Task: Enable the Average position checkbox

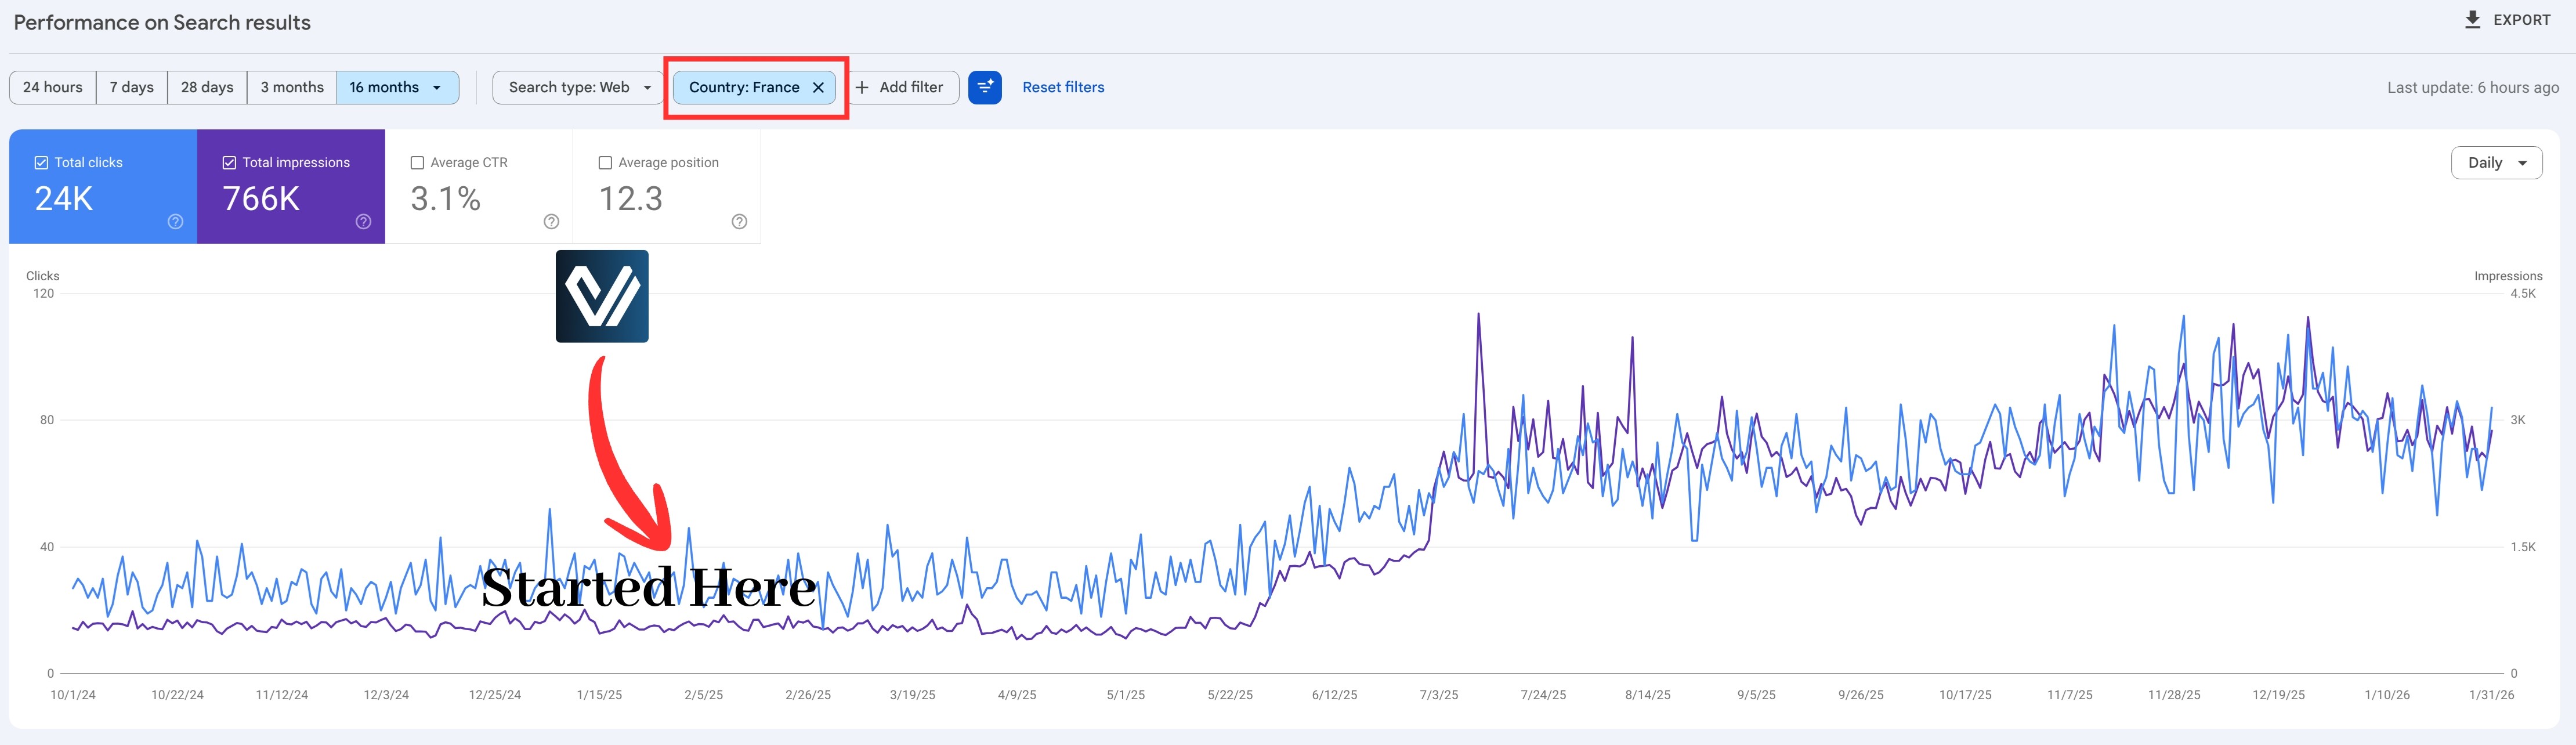Action: (x=605, y=163)
